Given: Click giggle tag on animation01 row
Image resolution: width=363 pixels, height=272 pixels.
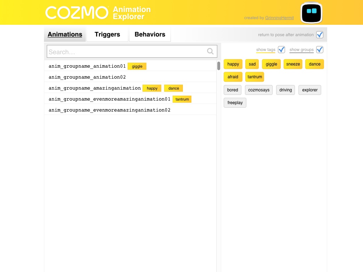Looking at the screenshot, I should coord(137,66).
